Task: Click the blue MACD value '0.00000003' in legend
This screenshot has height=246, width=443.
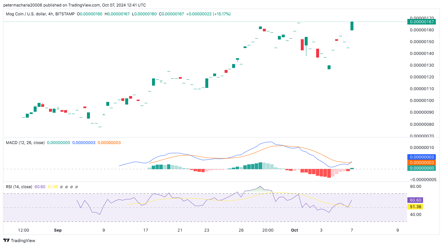Action: pos(84,143)
